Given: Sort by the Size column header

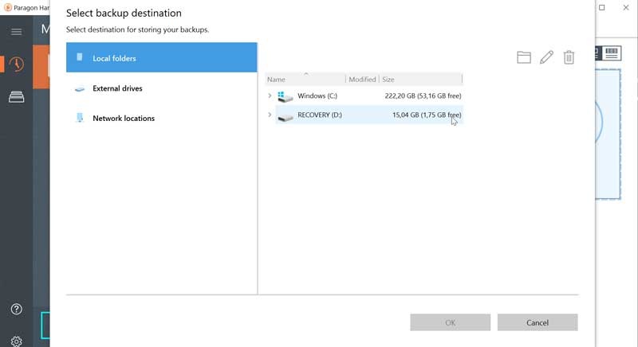Looking at the screenshot, I should (x=420, y=80).
